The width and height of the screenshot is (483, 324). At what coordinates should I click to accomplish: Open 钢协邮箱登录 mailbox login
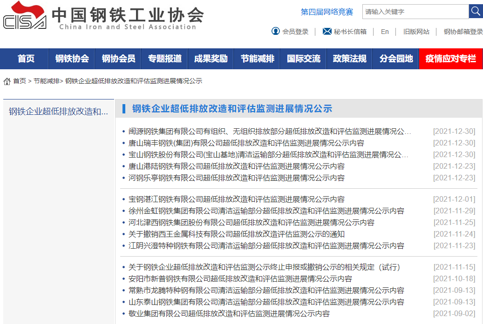click(463, 32)
